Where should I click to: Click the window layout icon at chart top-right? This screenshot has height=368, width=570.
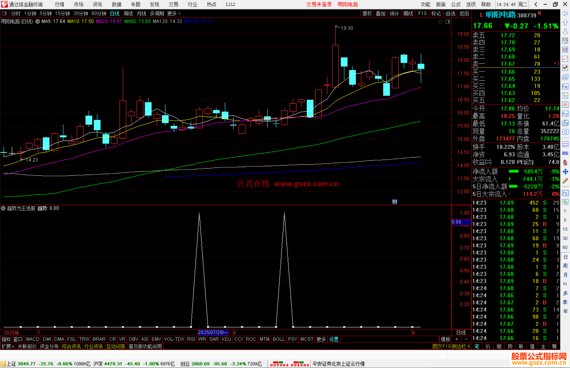448,22
